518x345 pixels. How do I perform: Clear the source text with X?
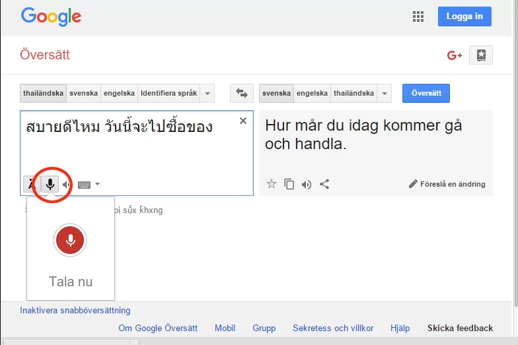(x=243, y=121)
